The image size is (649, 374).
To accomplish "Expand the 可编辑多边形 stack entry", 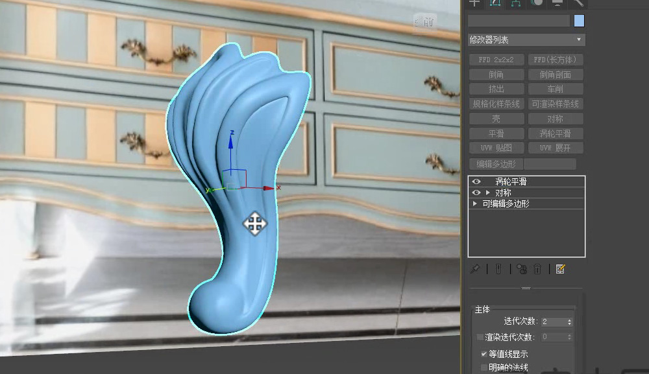I will [476, 204].
